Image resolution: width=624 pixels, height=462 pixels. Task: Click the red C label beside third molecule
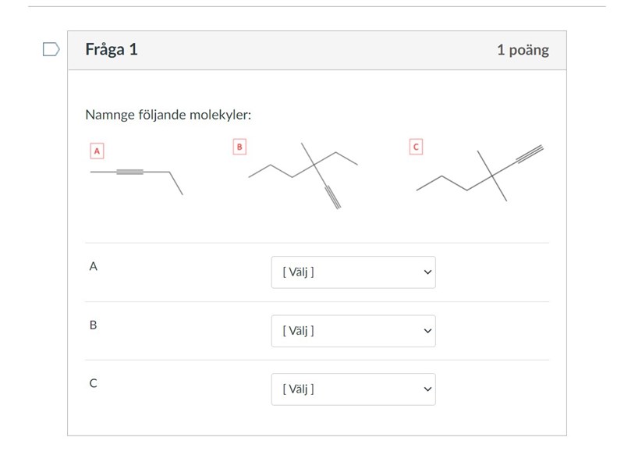point(416,146)
